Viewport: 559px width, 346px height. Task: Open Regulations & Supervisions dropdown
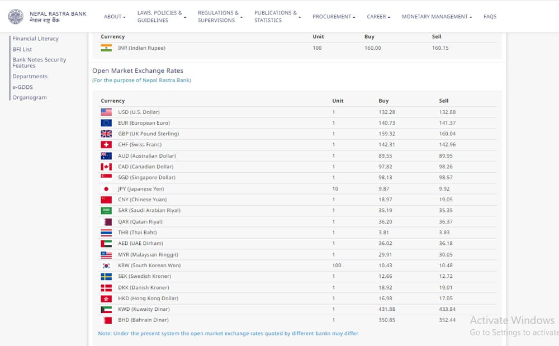[220, 17]
